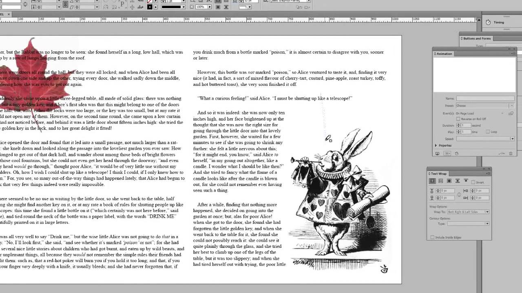522x293 pixels.
Task: Click the signature ornament at page bottom right
Action: [x=384, y=269]
